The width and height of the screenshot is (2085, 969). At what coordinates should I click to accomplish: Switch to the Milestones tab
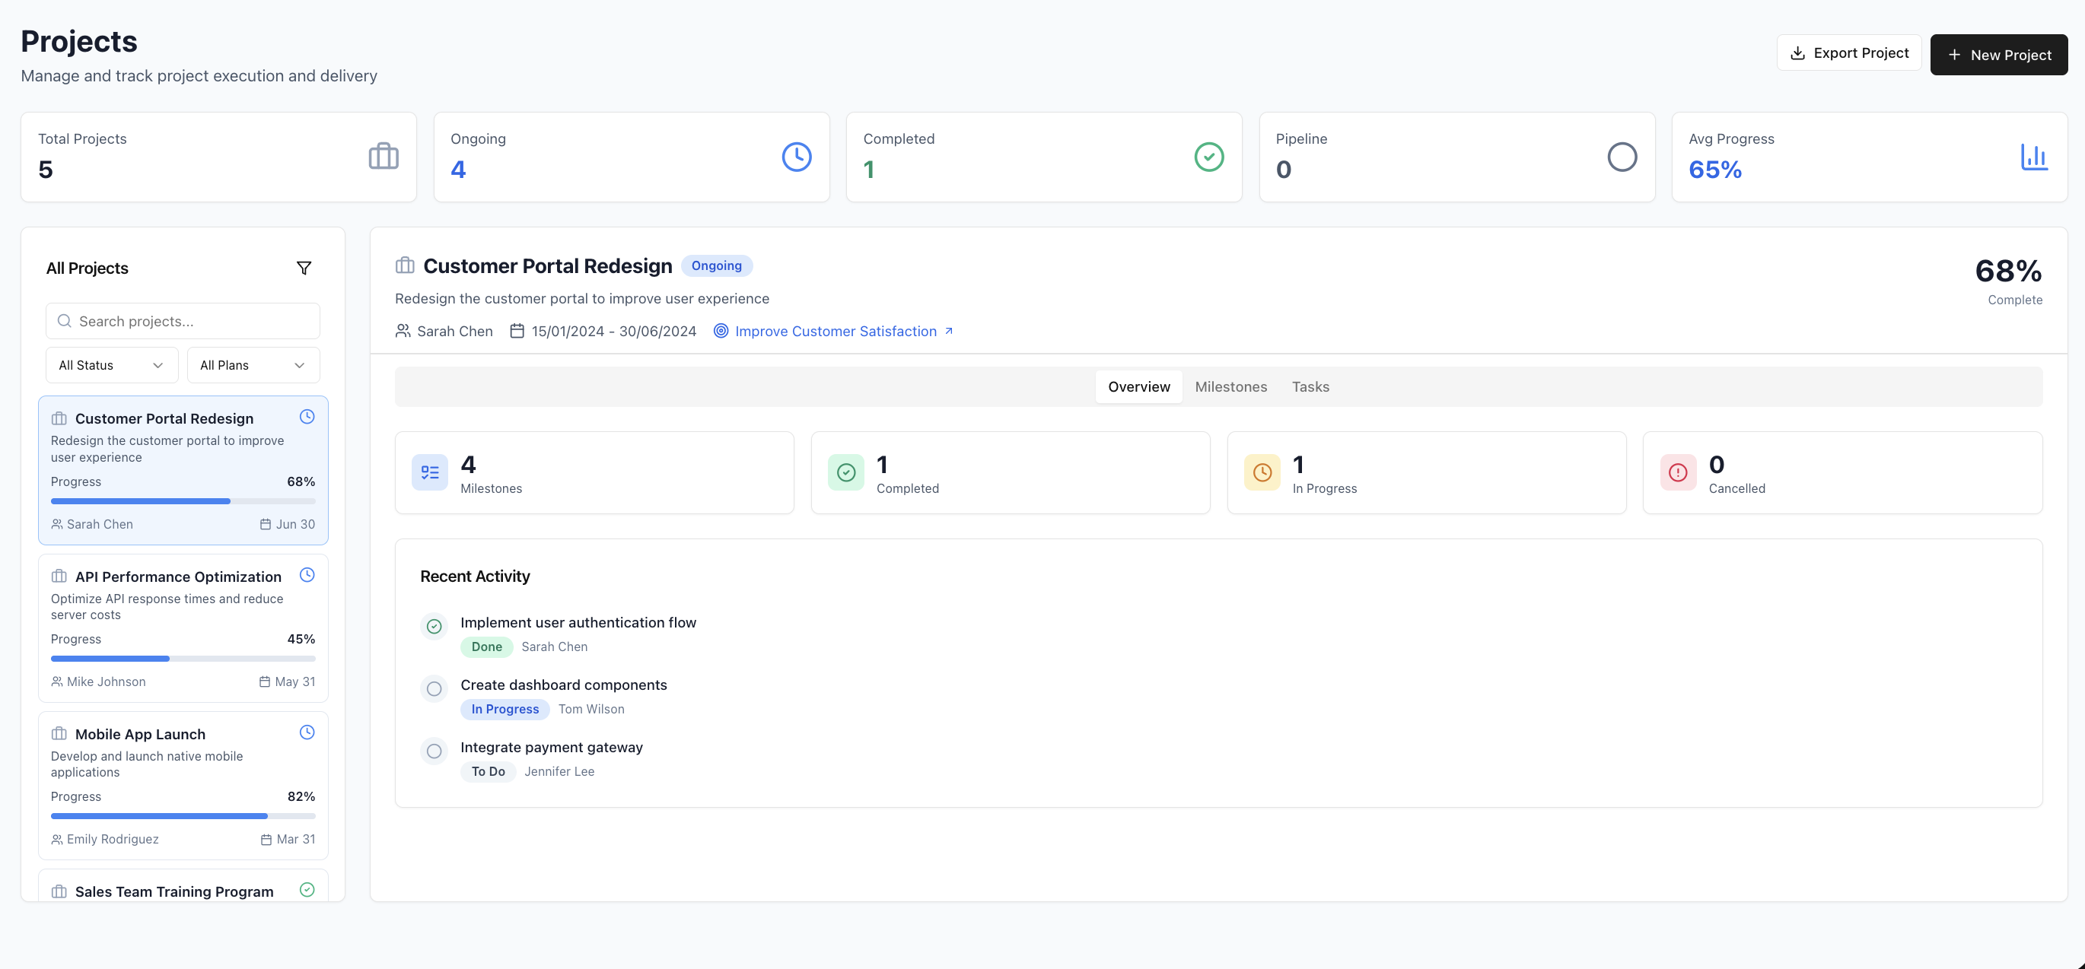pos(1231,386)
